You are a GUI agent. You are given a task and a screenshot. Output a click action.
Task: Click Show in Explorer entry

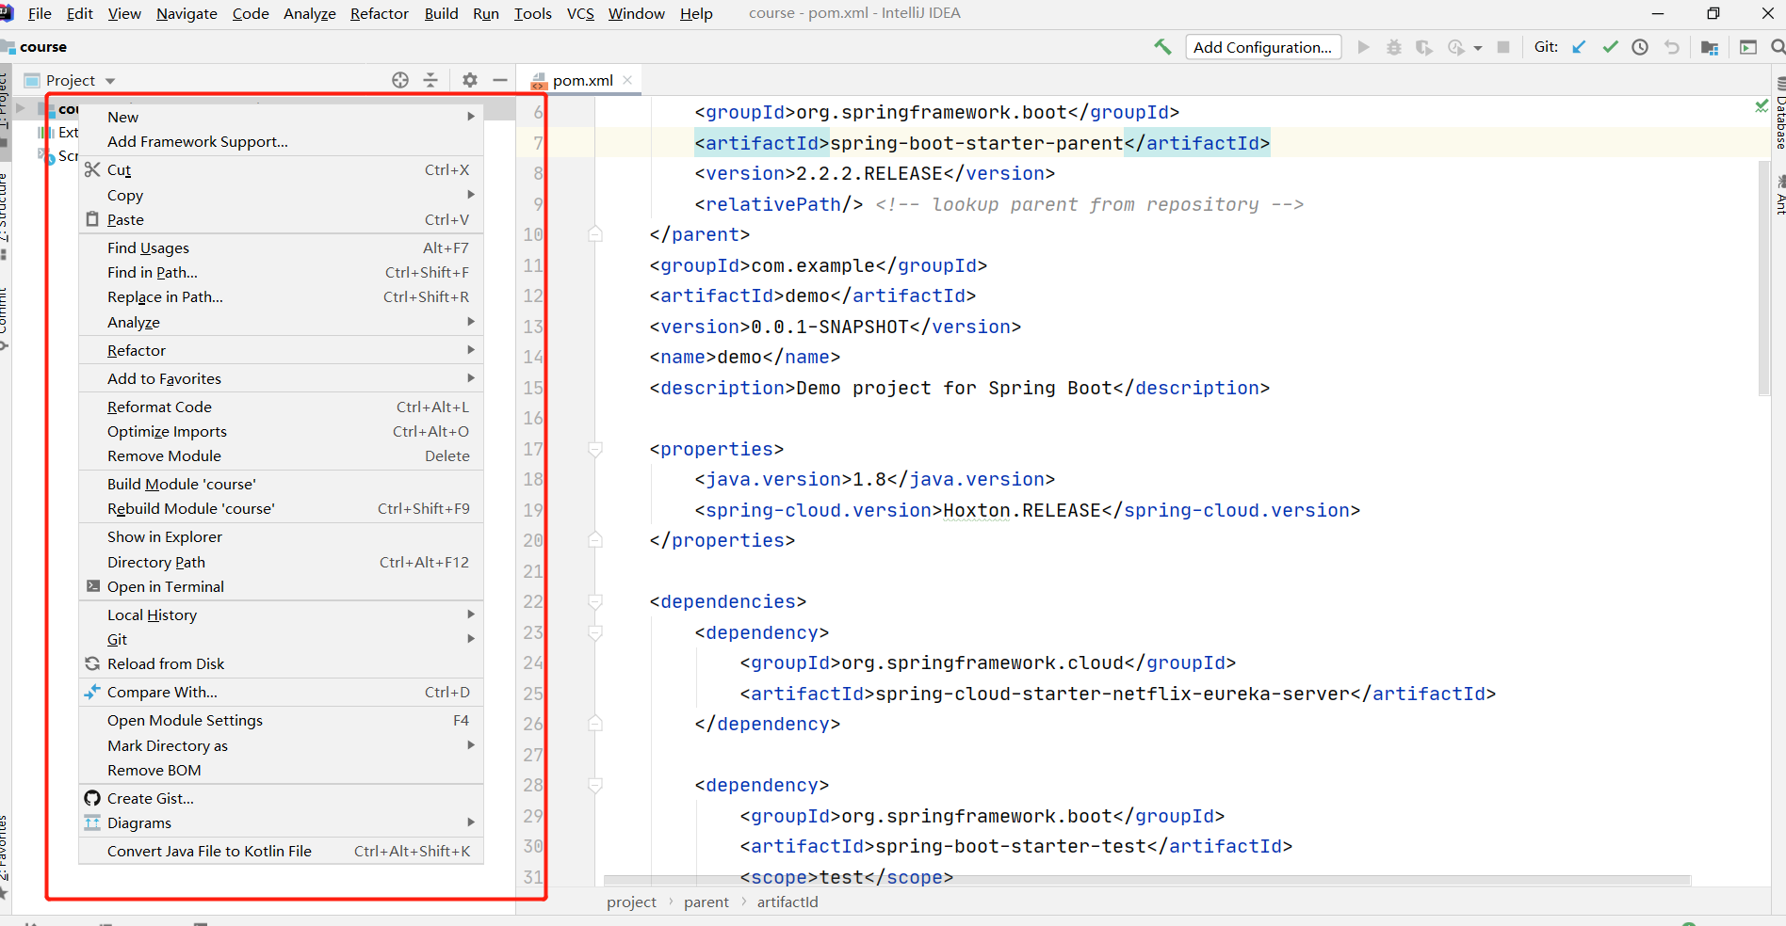(281, 537)
